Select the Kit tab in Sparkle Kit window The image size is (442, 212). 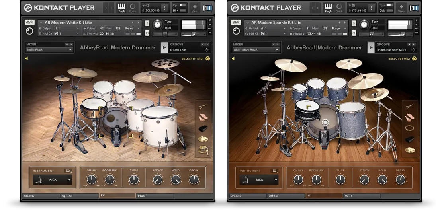tap(324, 196)
